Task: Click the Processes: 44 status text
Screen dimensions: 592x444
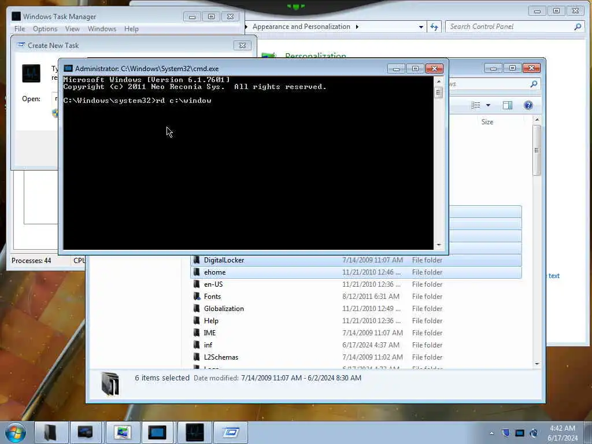Action: coord(31,261)
